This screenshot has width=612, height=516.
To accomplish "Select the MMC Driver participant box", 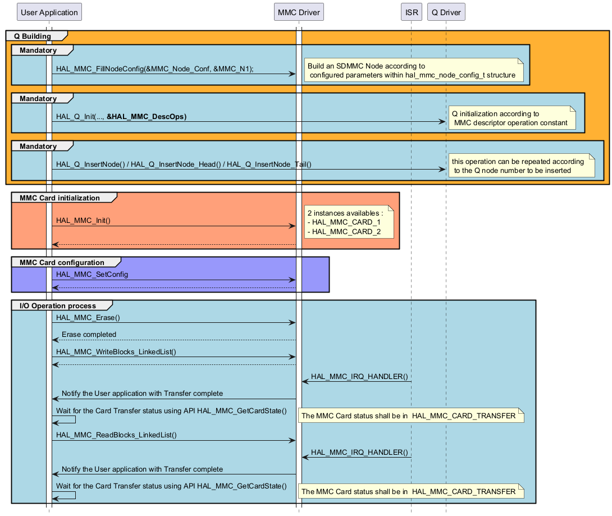I will click(299, 12).
